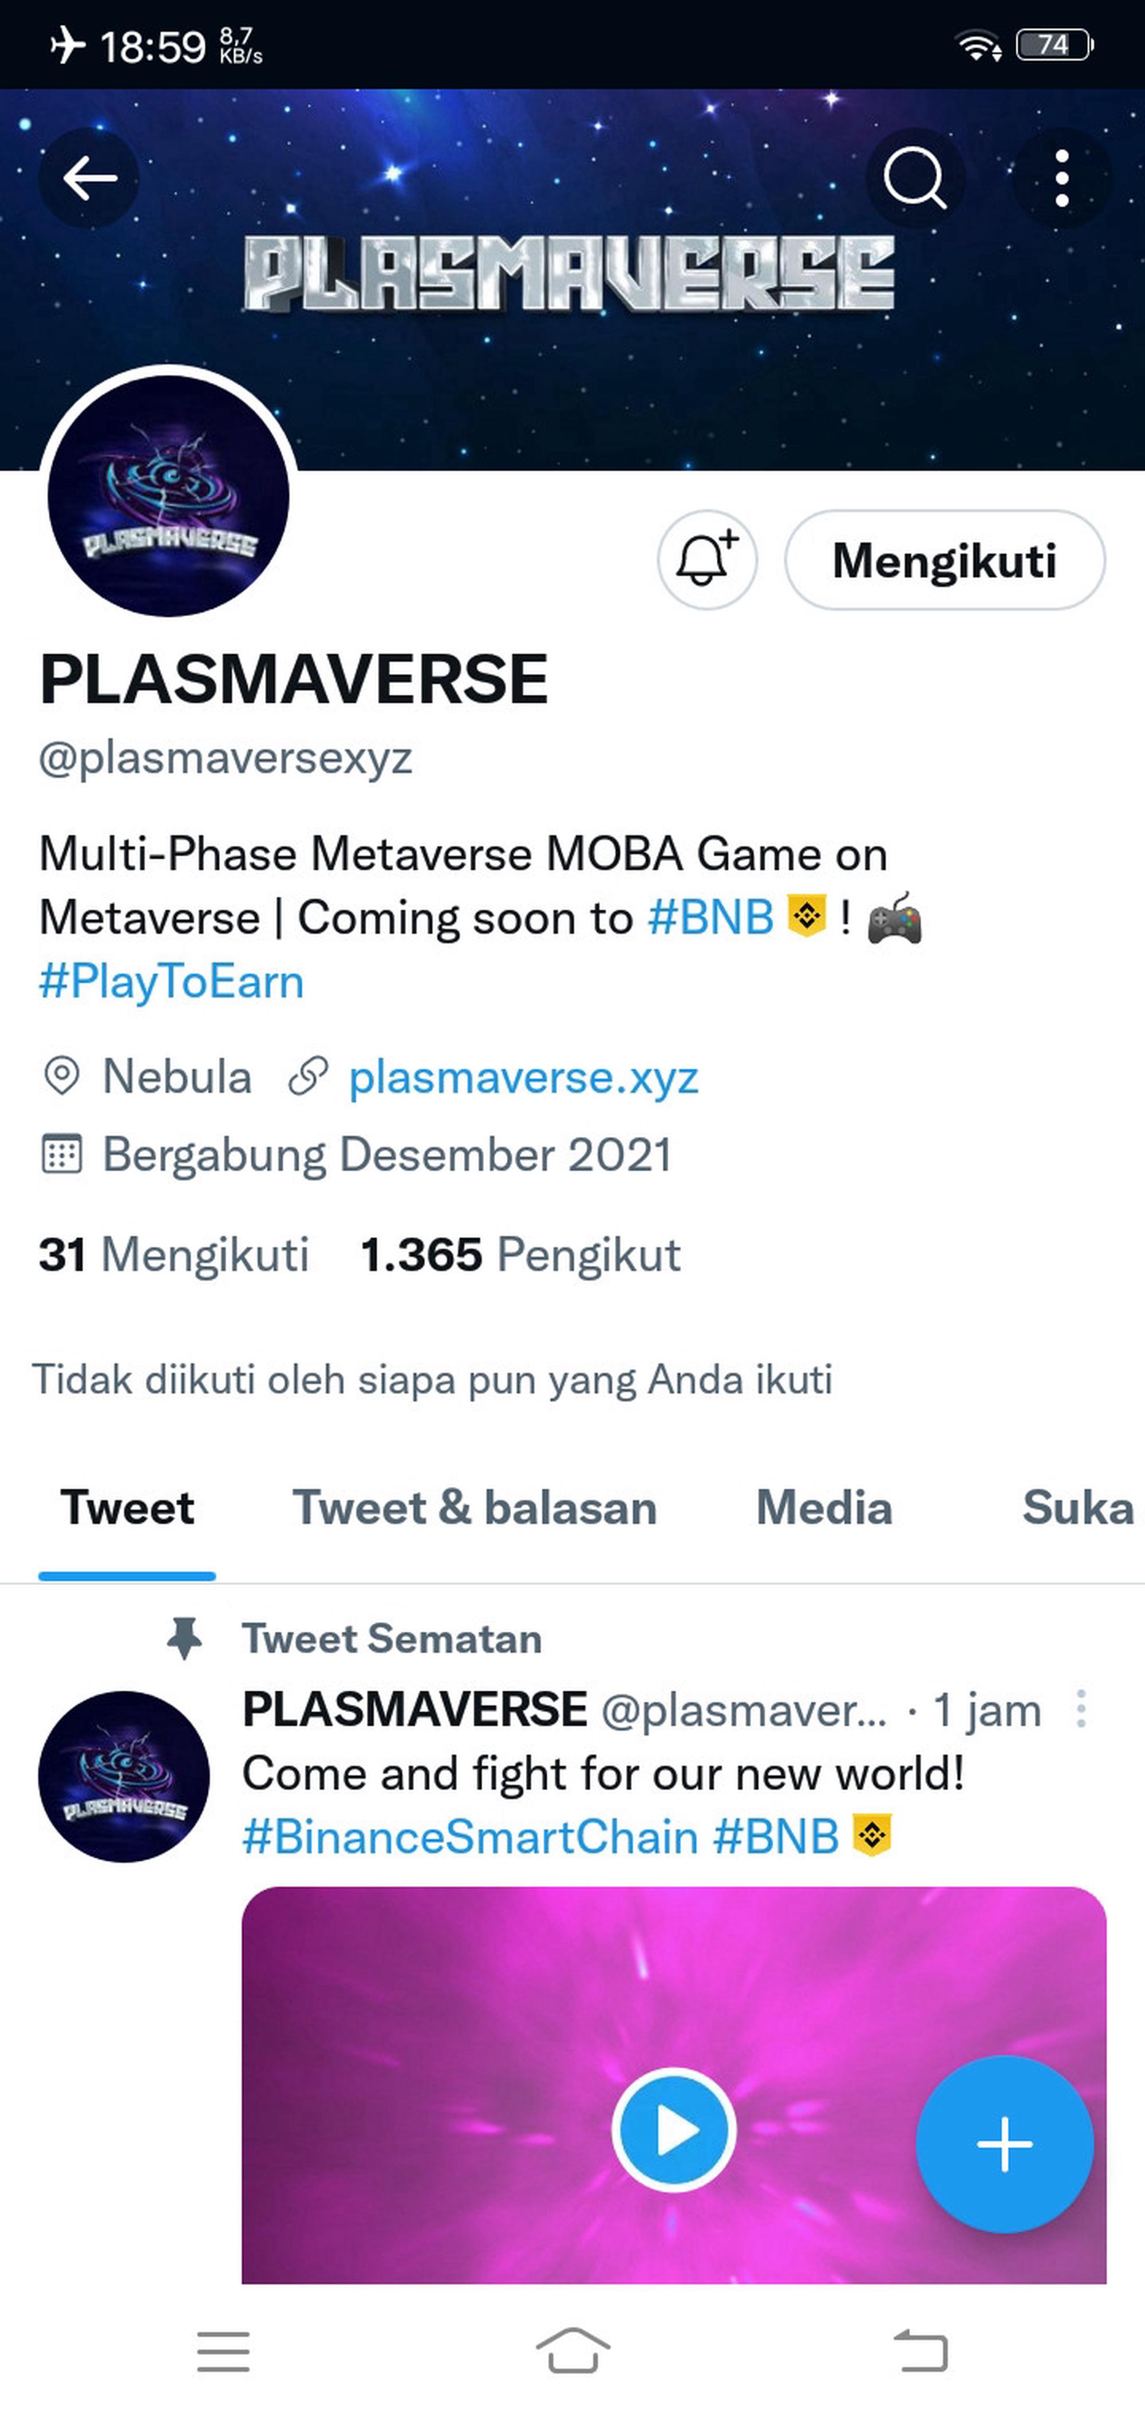Open the #PlayToEarn hashtag

click(172, 982)
